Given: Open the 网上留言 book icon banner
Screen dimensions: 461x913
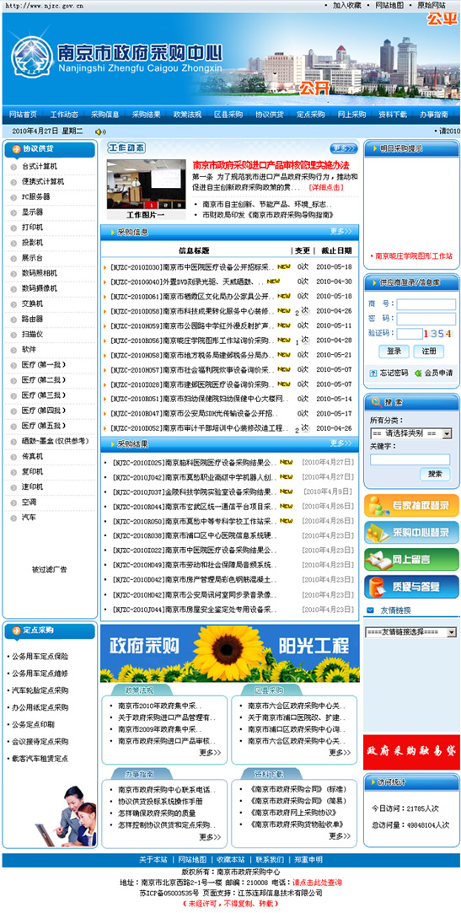Looking at the screenshot, I should (411, 559).
